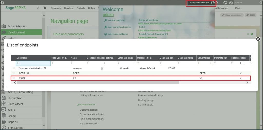Open details icon beside SEED description
The width and height of the screenshot is (263, 130).
(27, 73)
